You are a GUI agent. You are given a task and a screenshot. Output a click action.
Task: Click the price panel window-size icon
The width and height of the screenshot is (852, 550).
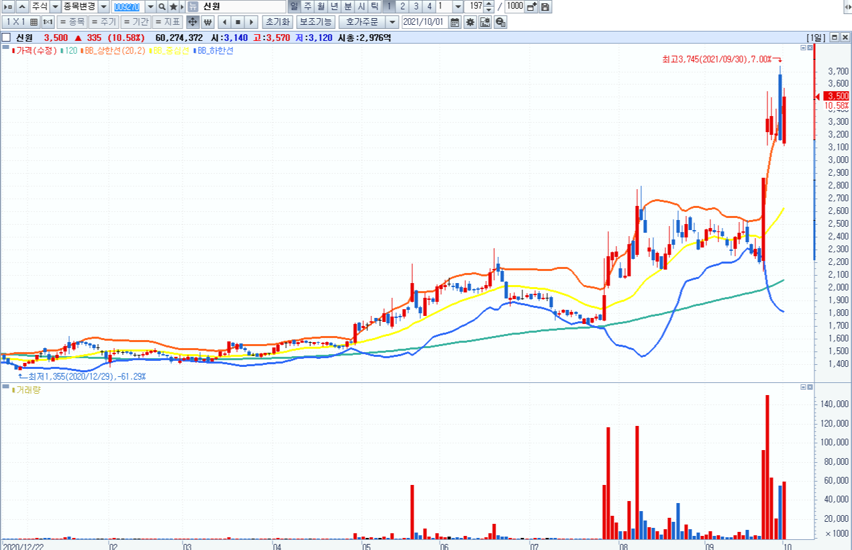click(803, 48)
